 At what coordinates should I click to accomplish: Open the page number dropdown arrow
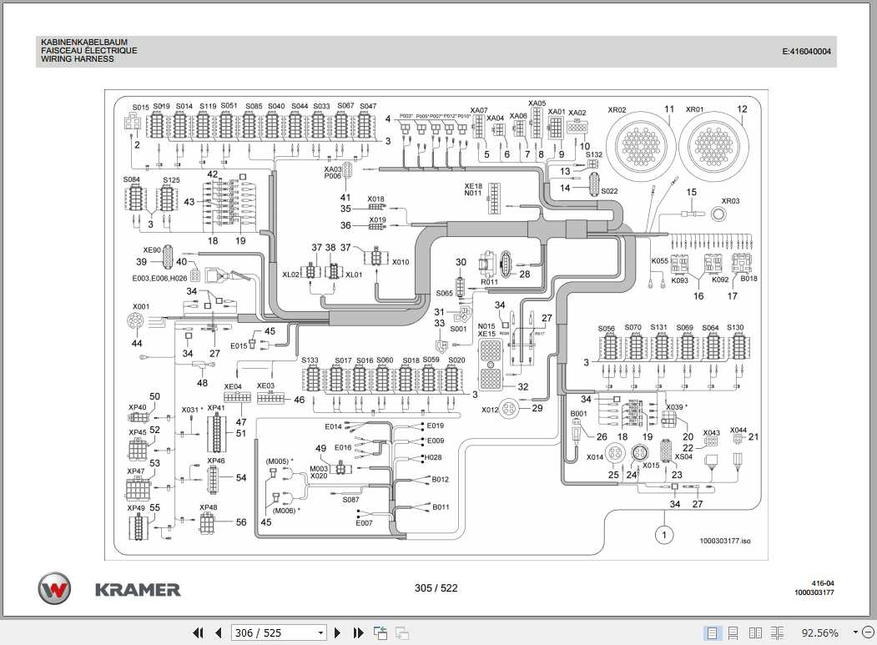coord(320,633)
